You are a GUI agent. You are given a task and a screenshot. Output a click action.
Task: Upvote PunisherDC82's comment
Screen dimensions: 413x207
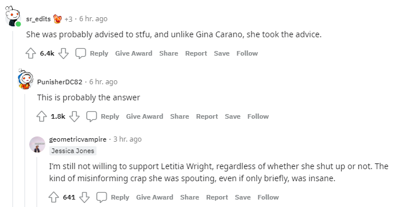[41, 116]
